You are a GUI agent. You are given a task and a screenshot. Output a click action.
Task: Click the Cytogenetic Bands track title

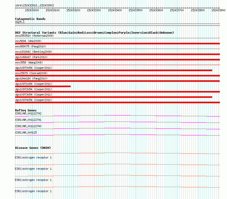click(x=30, y=19)
